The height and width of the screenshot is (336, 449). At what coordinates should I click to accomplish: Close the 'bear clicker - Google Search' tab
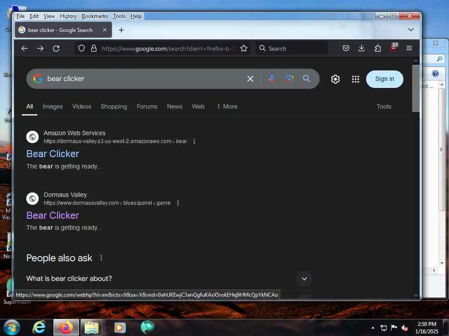tap(105, 30)
